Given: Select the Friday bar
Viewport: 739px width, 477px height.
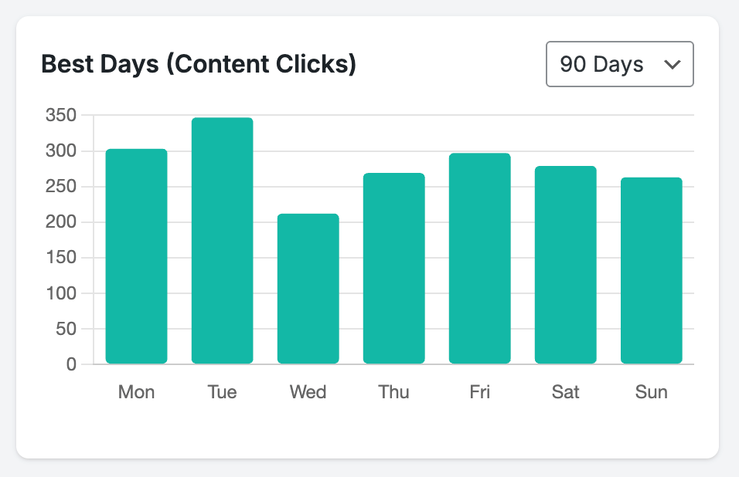Looking at the screenshot, I should (479, 259).
